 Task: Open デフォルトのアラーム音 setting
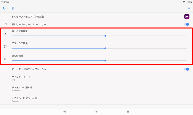click(x=96, y=99)
